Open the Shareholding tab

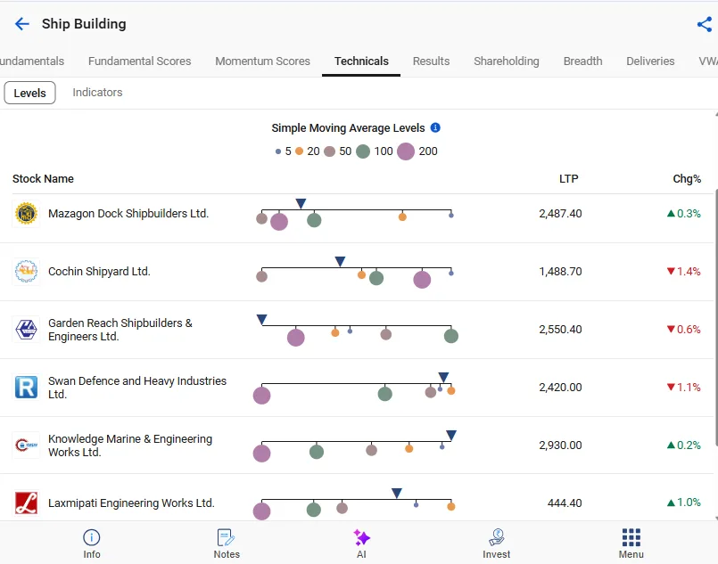pos(507,61)
